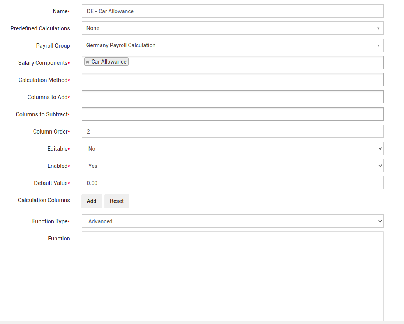Open the Predefined Calculations dropdown
The height and width of the screenshot is (324, 404).
pyautogui.click(x=233, y=28)
